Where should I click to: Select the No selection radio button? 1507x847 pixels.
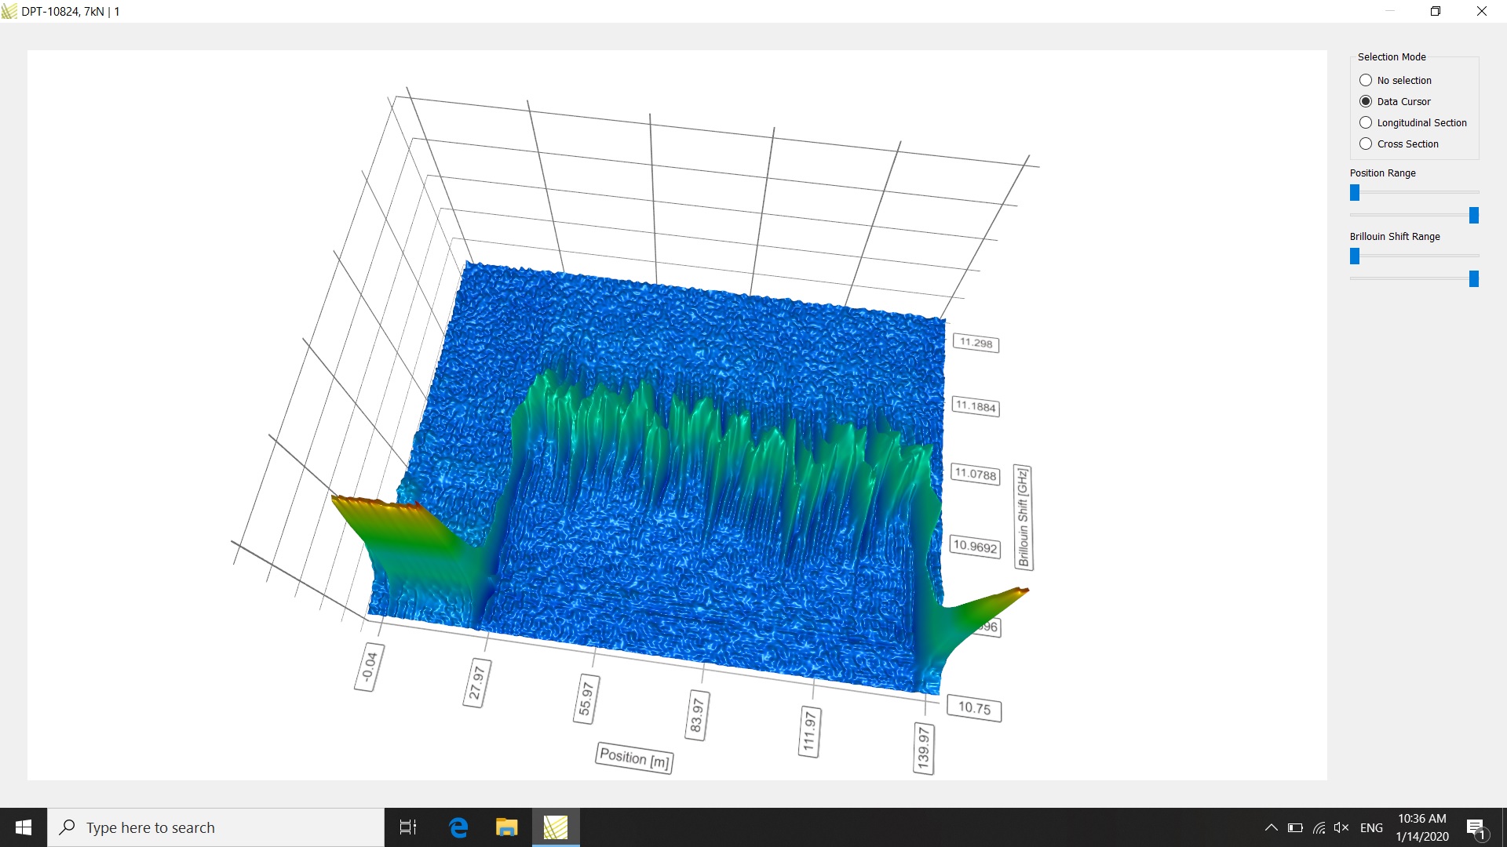tap(1366, 80)
